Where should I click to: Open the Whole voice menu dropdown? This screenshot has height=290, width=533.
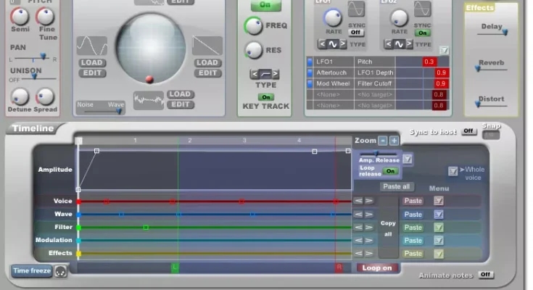point(453,171)
